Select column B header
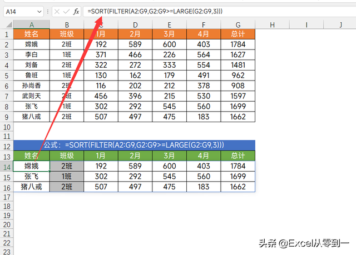 pos(67,24)
